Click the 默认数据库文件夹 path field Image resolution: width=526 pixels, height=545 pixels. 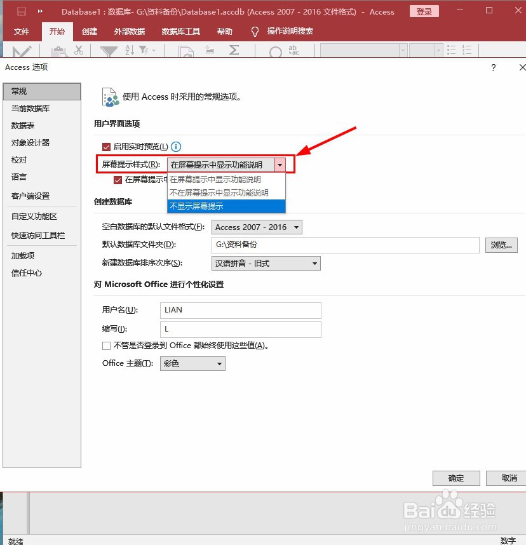(x=346, y=245)
